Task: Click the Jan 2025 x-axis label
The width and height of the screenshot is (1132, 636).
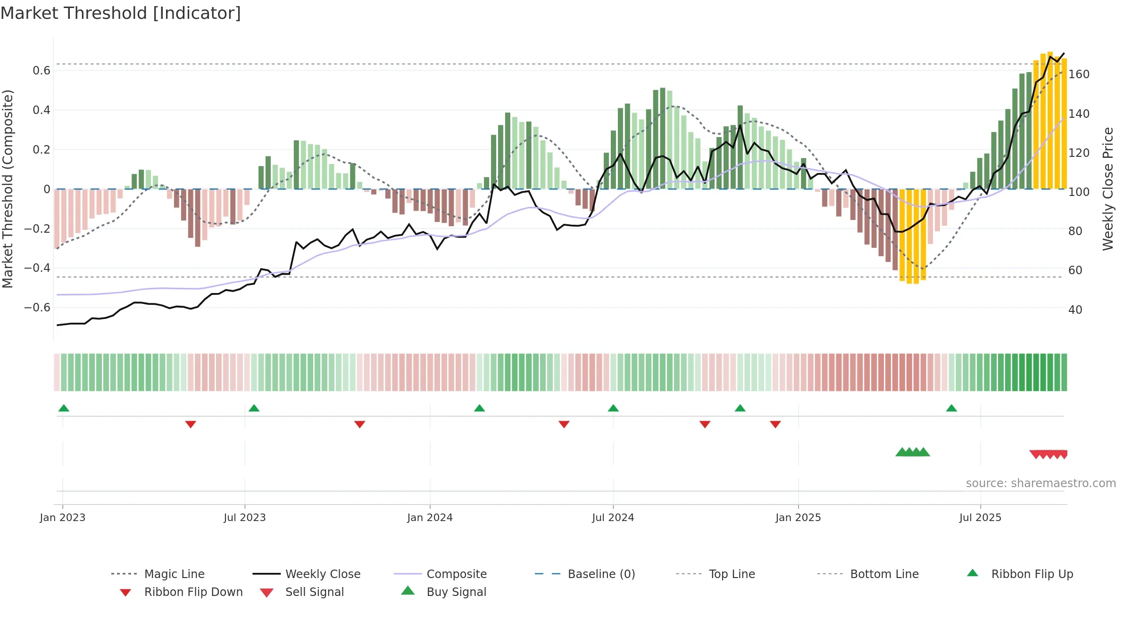Action: tap(799, 518)
